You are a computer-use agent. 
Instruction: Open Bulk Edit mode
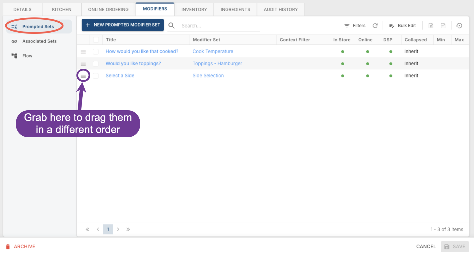[403, 26]
